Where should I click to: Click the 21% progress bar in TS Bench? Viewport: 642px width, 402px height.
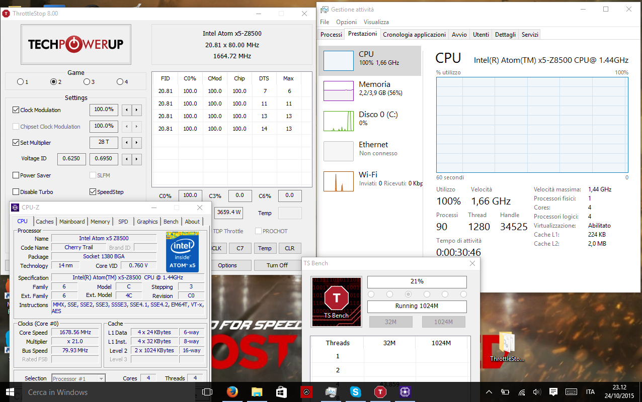417,281
